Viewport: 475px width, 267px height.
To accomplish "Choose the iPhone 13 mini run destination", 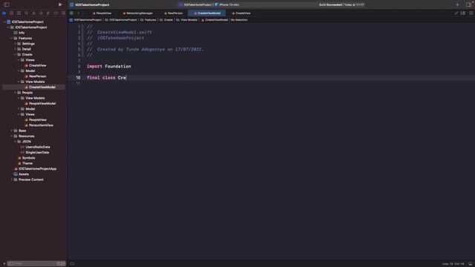I will coord(226,4).
